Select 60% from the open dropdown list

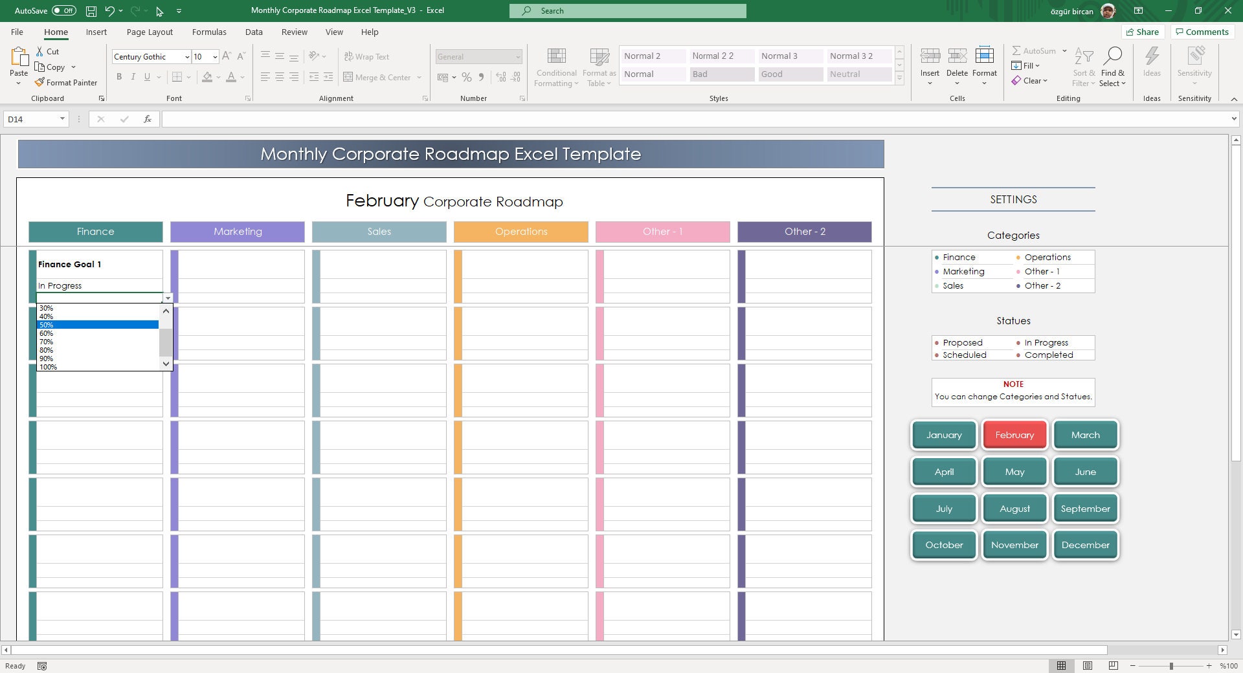[45, 333]
